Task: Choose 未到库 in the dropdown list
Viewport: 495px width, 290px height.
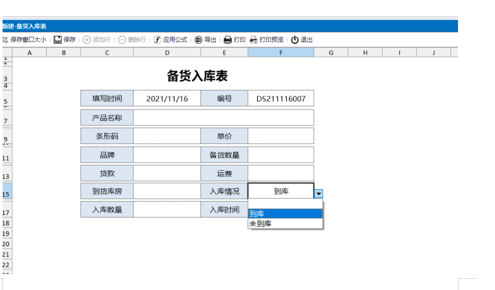Action: [x=285, y=224]
